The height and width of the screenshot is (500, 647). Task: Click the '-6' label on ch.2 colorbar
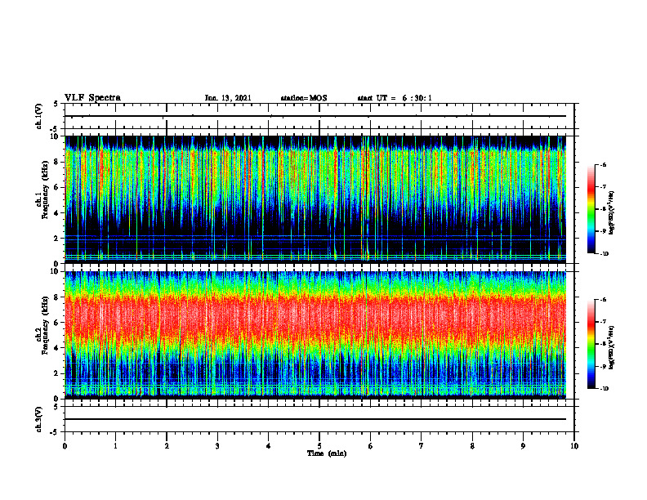point(603,300)
